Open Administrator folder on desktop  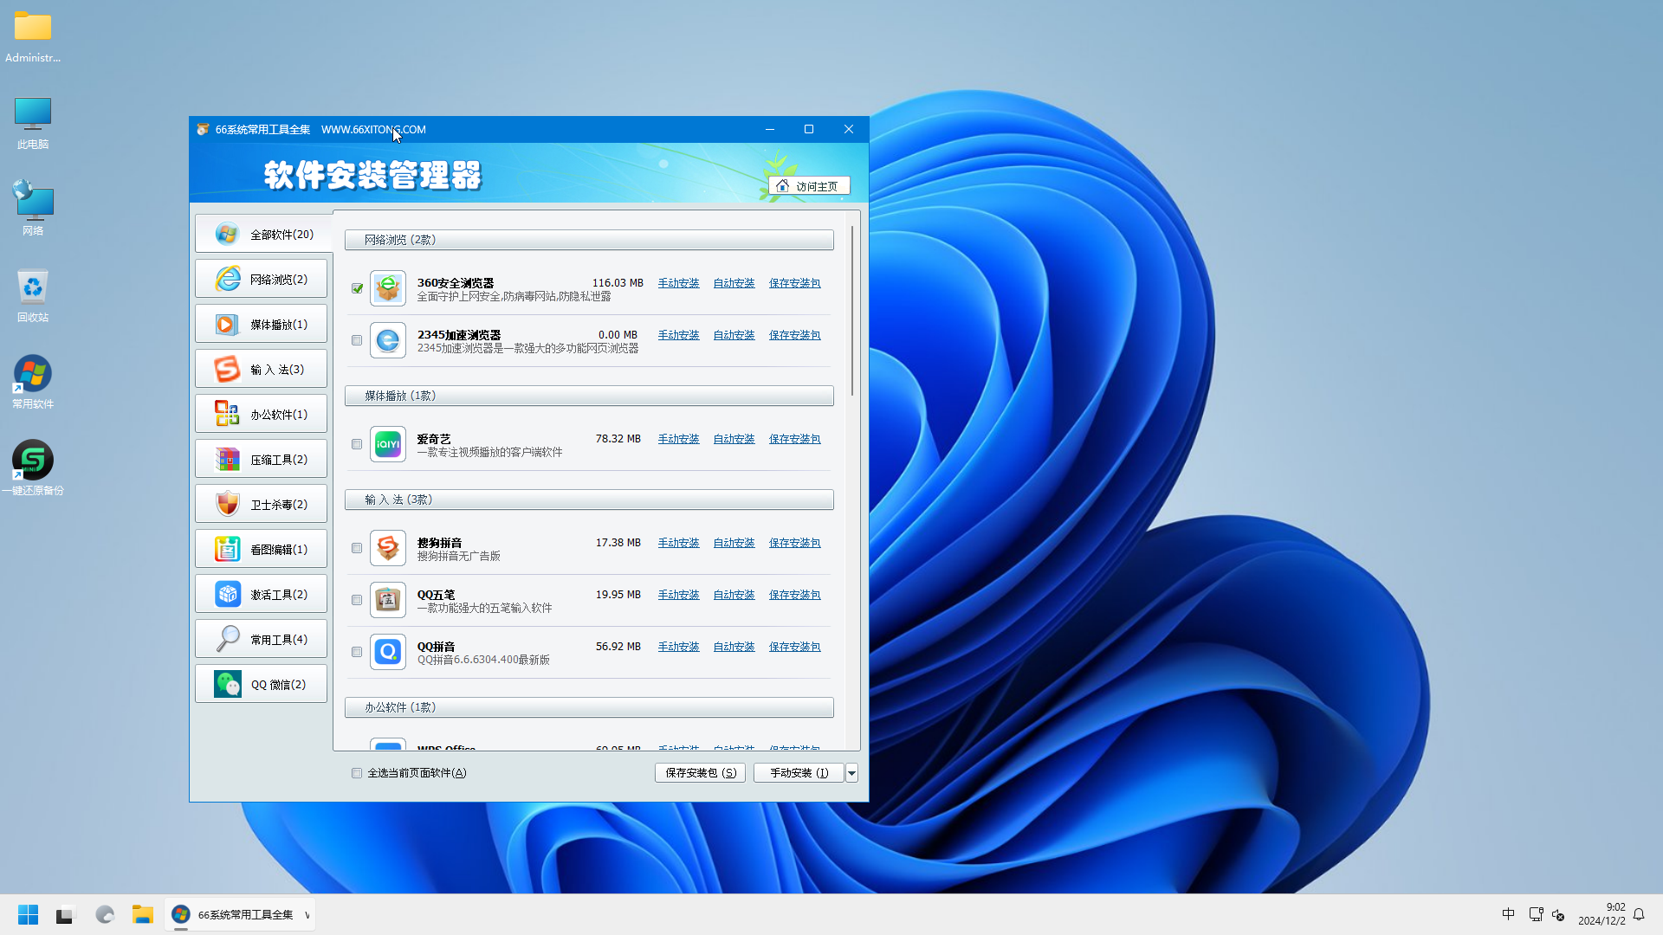point(33,36)
